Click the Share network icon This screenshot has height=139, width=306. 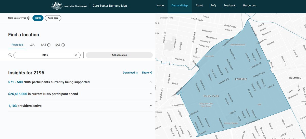click(x=151, y=73)
